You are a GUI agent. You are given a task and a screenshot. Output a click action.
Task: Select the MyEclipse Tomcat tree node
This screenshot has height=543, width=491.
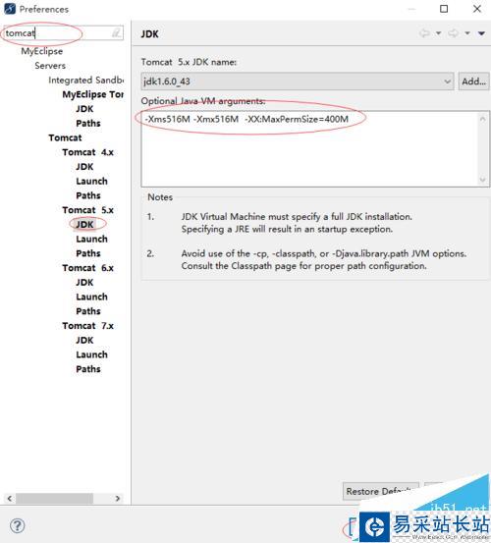coord(92,94)
